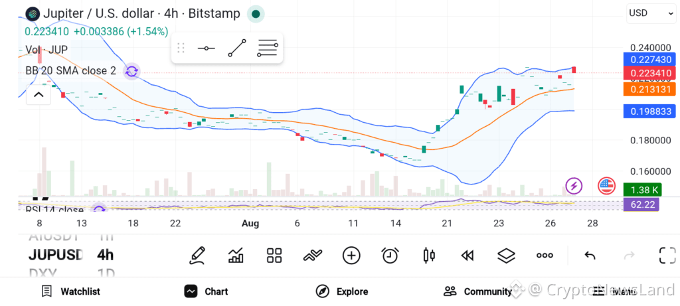Click the 62.22 RSI value tag
Viewport: 680px width, 306px height.
point(641,204)
